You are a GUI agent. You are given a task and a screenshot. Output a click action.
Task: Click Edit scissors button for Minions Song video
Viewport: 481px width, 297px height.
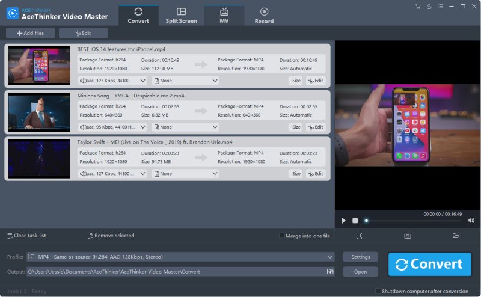point(316,127)
